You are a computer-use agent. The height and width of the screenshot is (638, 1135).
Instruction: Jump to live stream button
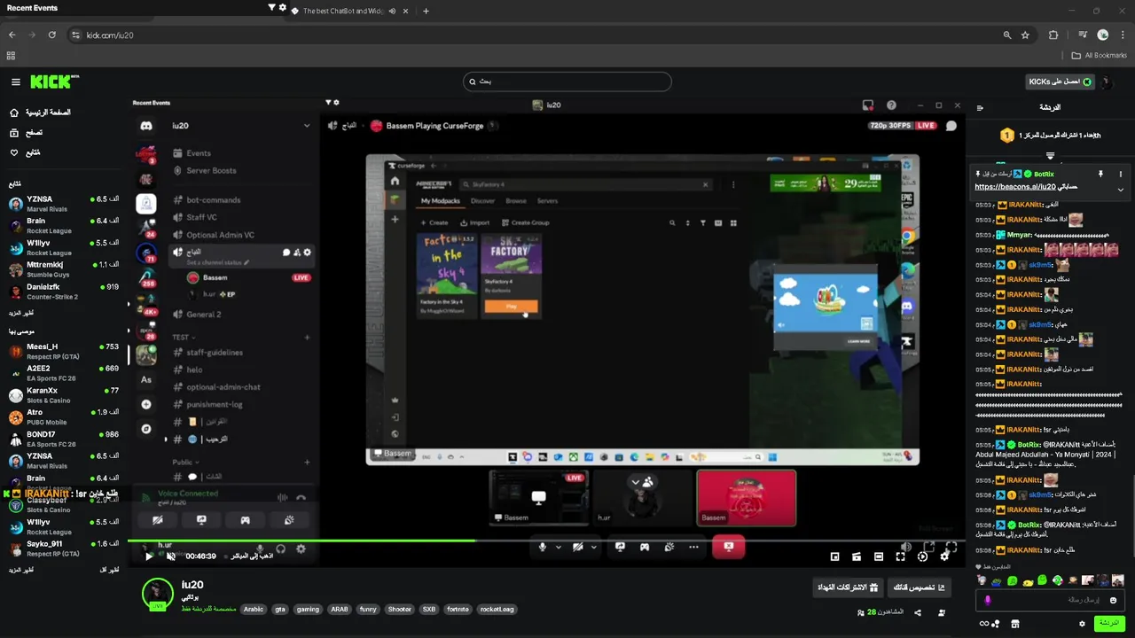coord(252,556)
